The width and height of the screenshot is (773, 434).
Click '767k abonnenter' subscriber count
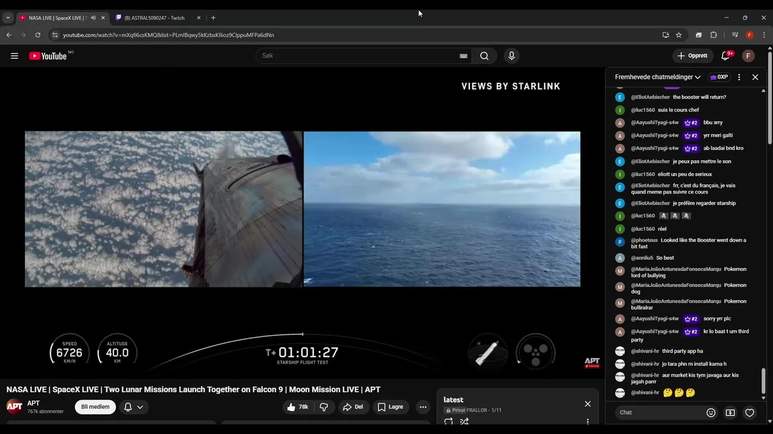pos(45,411)
